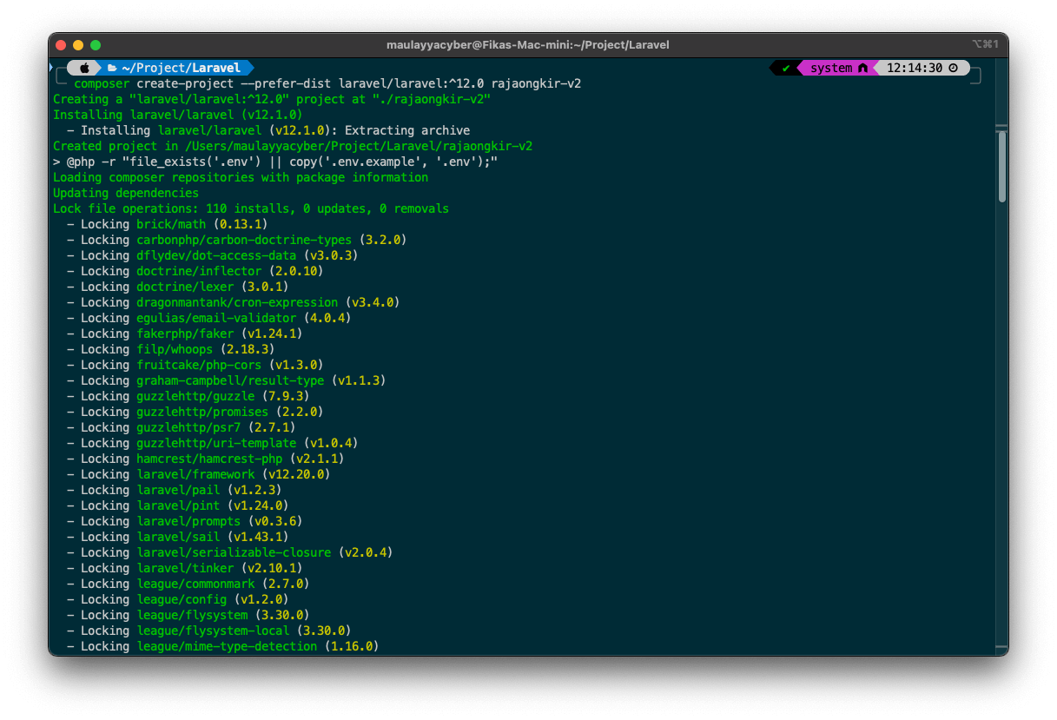Click 'Loading composer repositories' line

[241, 177]
